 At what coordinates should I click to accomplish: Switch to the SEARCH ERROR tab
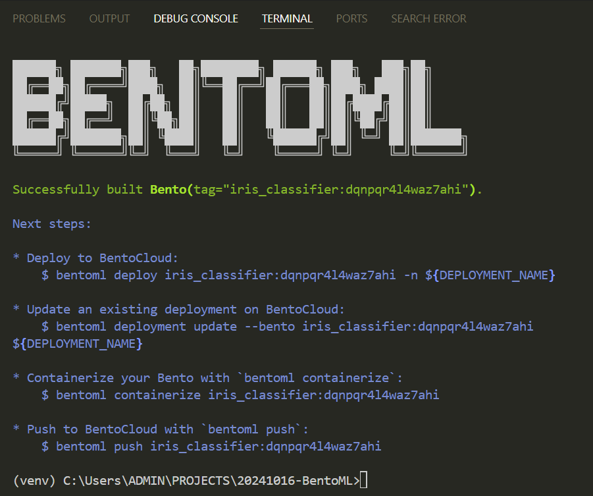pos(428,18)
